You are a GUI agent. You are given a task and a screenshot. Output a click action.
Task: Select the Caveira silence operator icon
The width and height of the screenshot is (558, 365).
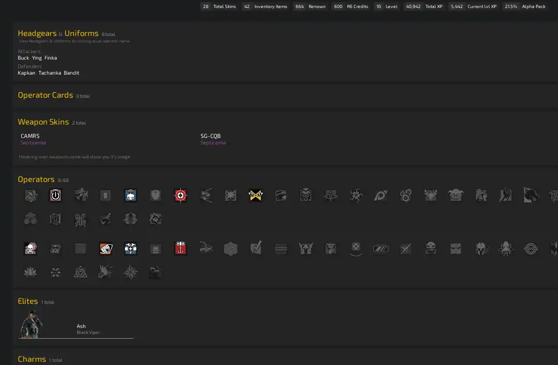pos(331,249)
